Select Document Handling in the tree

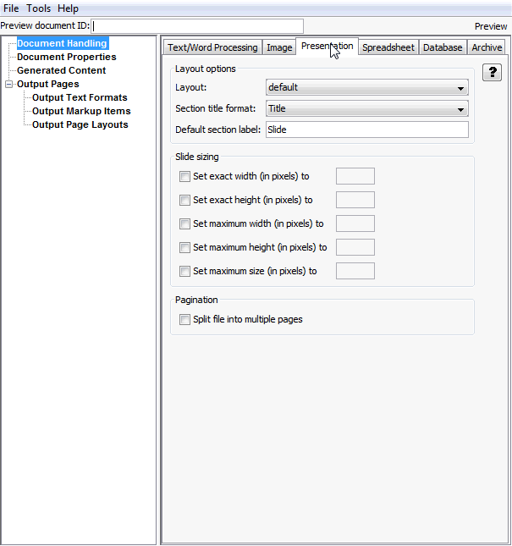tap(63, 43)
